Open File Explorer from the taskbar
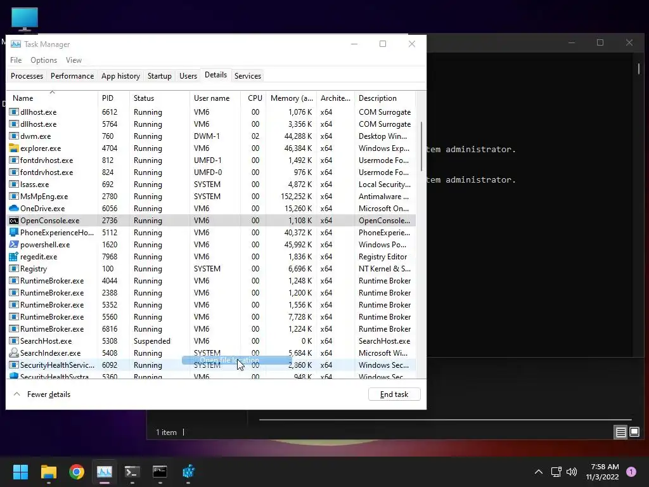This screenshot has height=487, width=649. [x=48, y=472]
